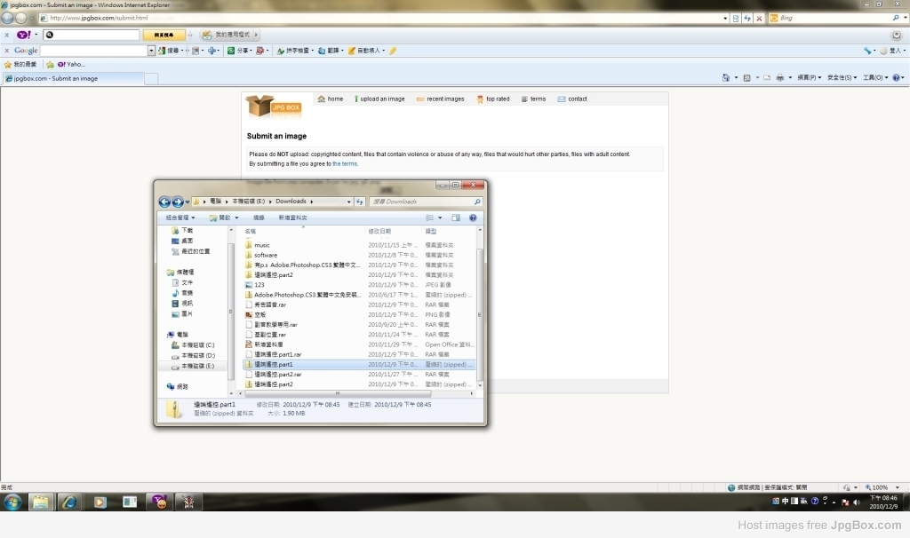Click the search Downloads input box
The image size is (910, 538).
point(426,202)
